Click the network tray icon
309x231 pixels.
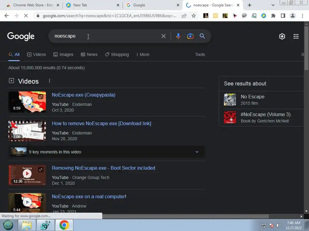[264, 225]
